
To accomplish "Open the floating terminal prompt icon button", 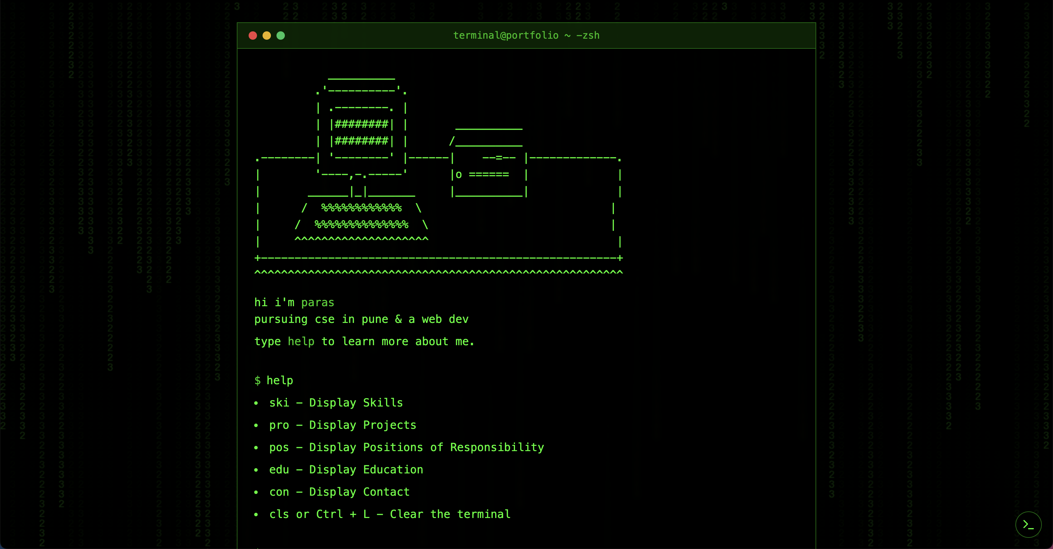I will (1028, 525).
